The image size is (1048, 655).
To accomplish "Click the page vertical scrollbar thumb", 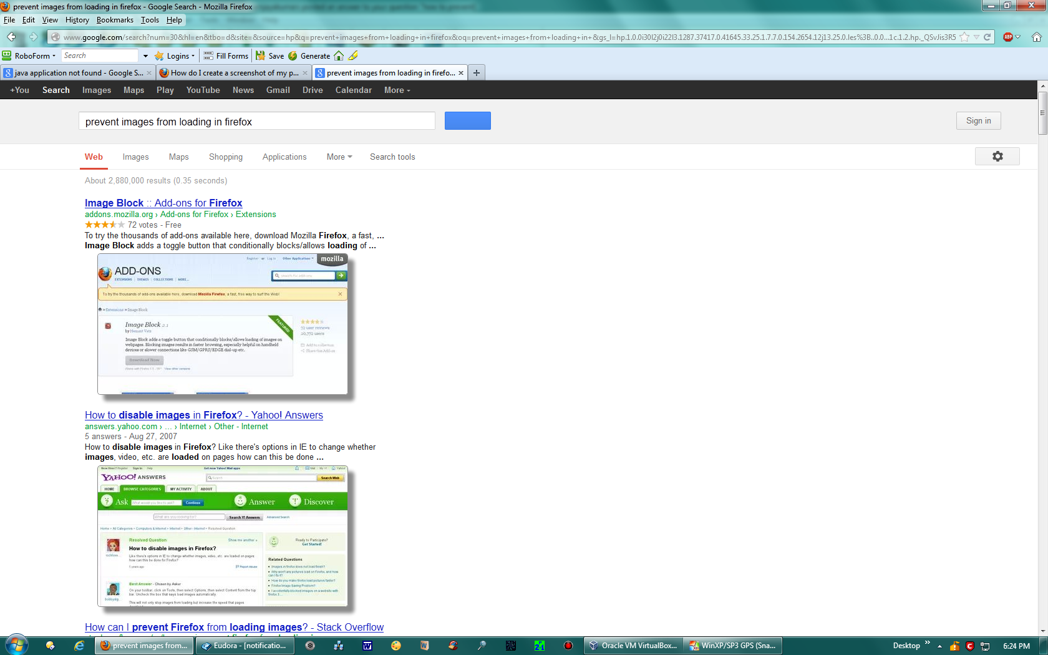I will click(1042, 113).
